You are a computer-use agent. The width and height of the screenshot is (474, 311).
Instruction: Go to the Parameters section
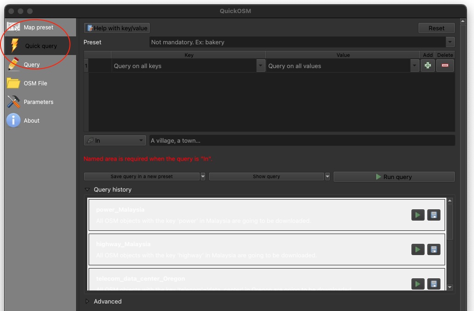(x=38, y=102)
